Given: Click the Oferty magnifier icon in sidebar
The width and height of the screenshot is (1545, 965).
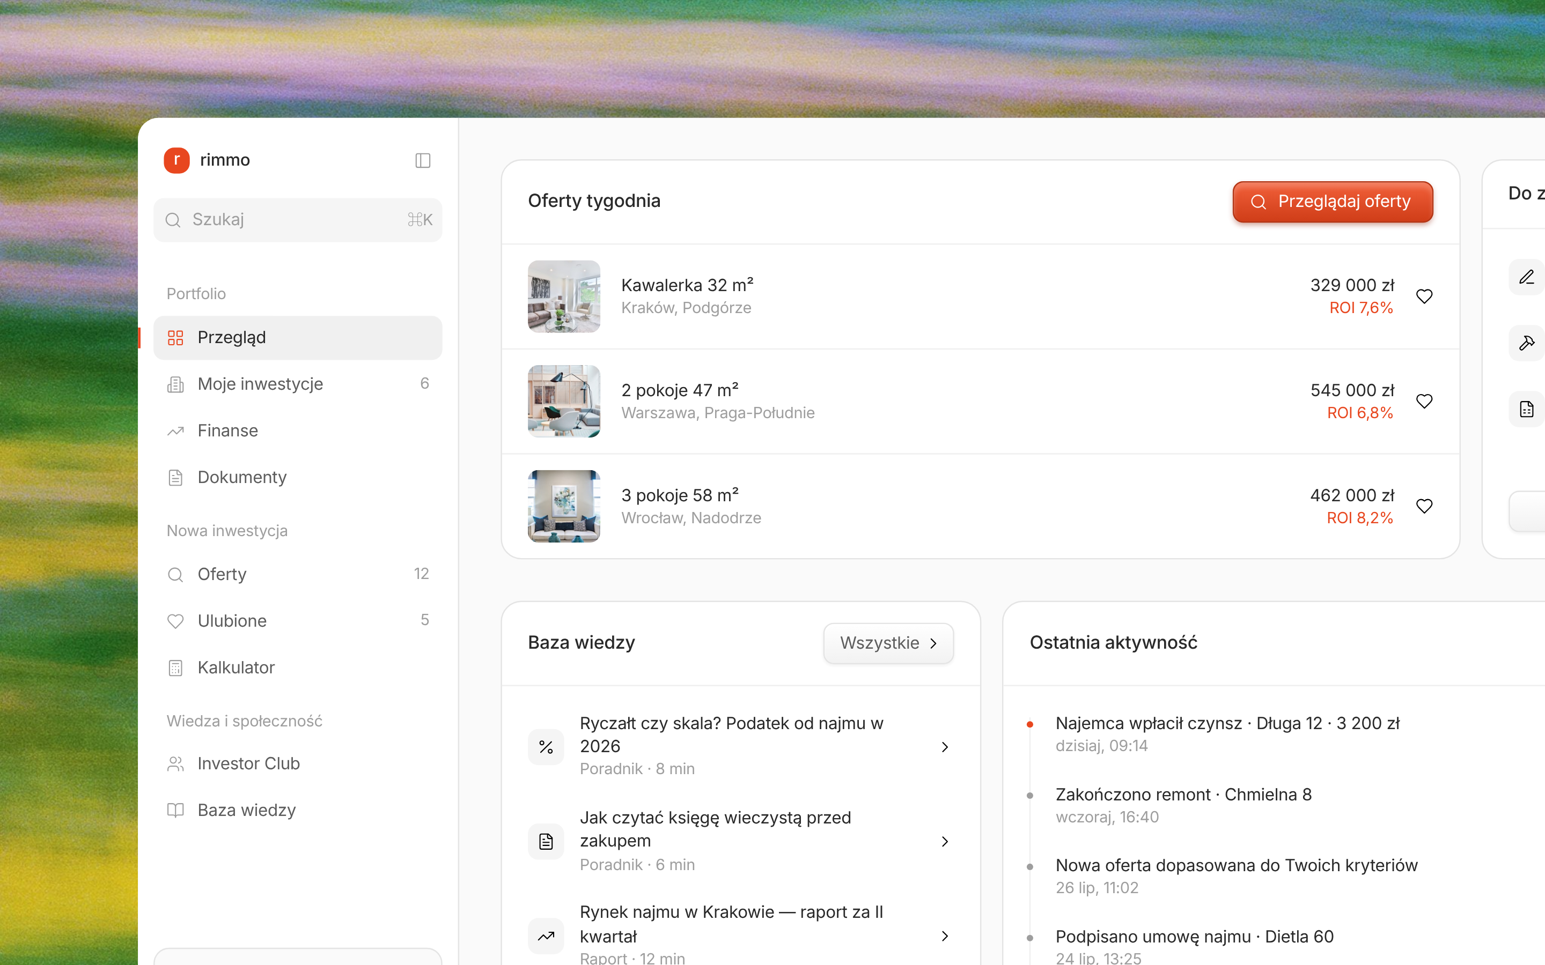Looking at the screenshot, I should coord(175,574).
